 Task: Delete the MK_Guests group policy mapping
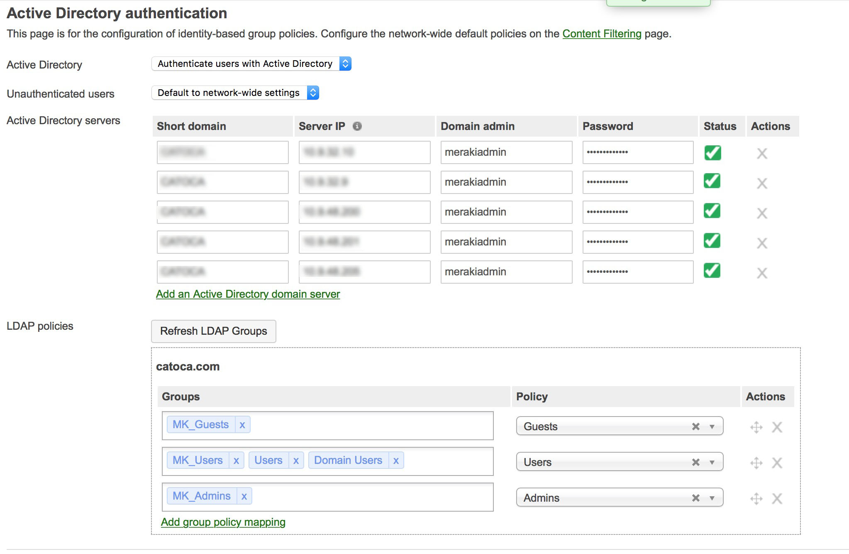[x=777, y=427]
